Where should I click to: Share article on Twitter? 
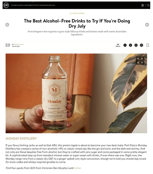130,45
